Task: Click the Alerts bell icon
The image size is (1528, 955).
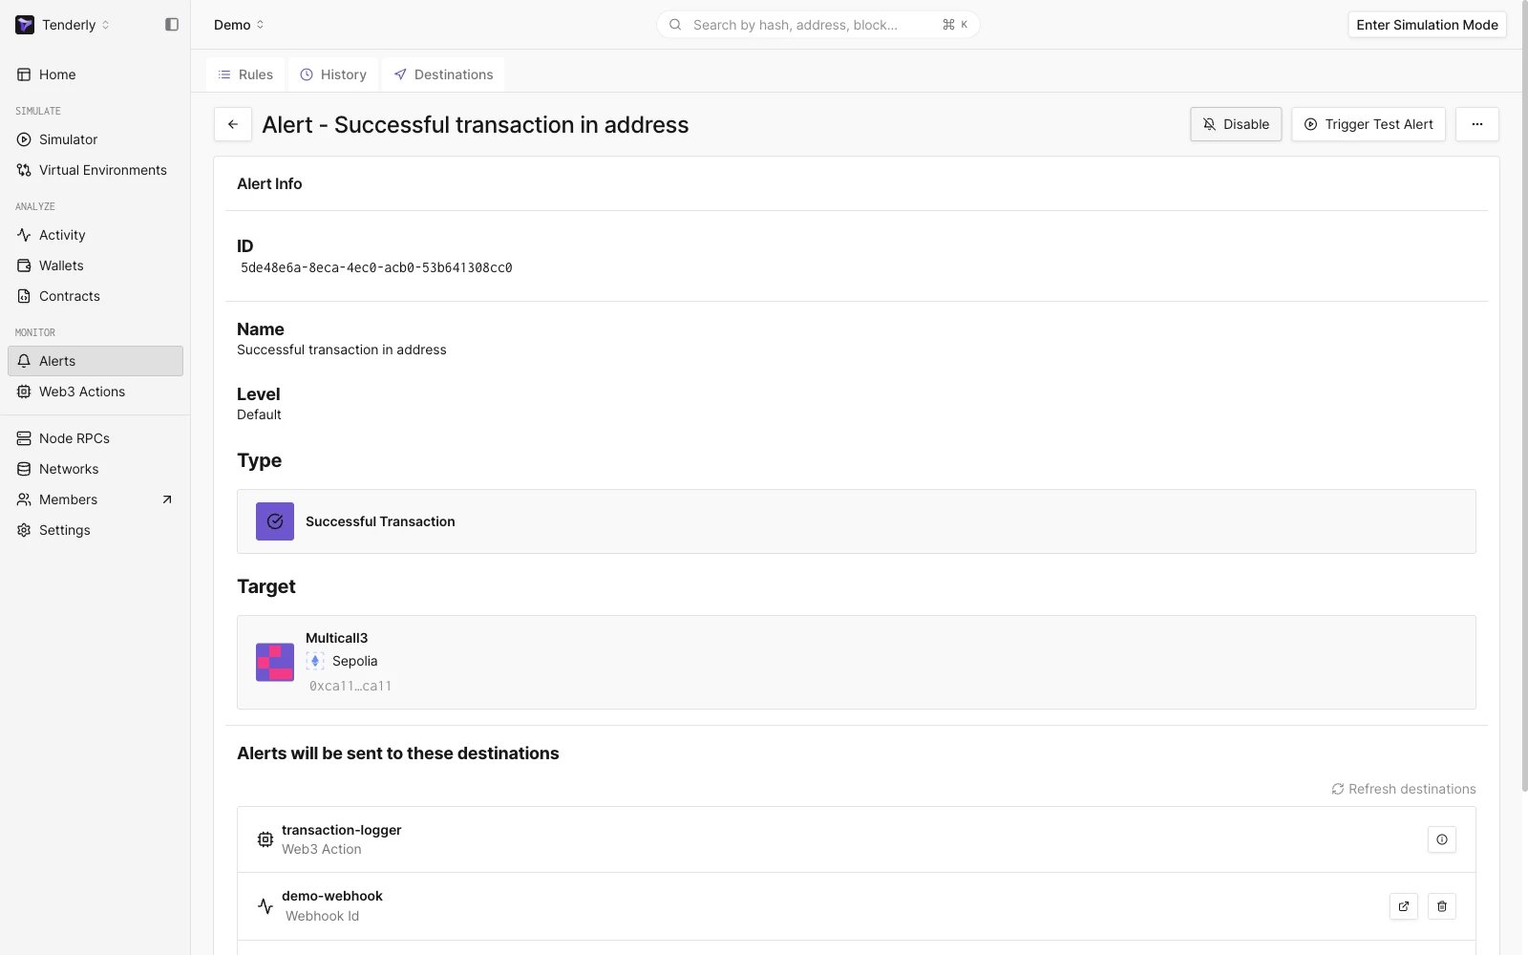Action: (x=24, y=361)
